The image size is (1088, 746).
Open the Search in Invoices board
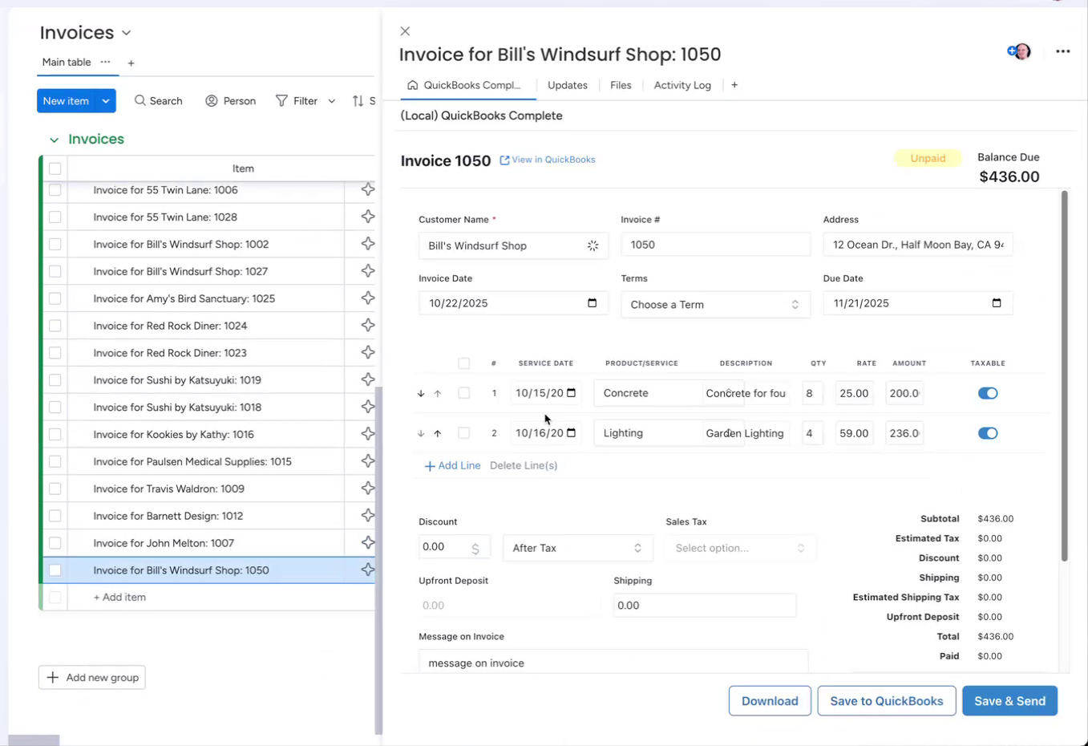pos(158,100)
